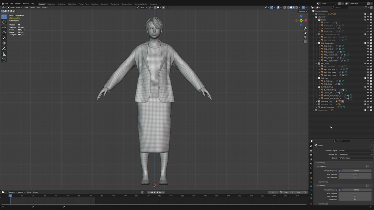Open World Properties in the properties editor
374x210 pixels.
pyautogui.click(x=312, y=167)
